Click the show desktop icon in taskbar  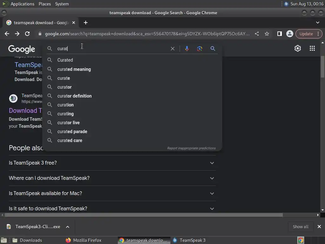pos(4,240)
